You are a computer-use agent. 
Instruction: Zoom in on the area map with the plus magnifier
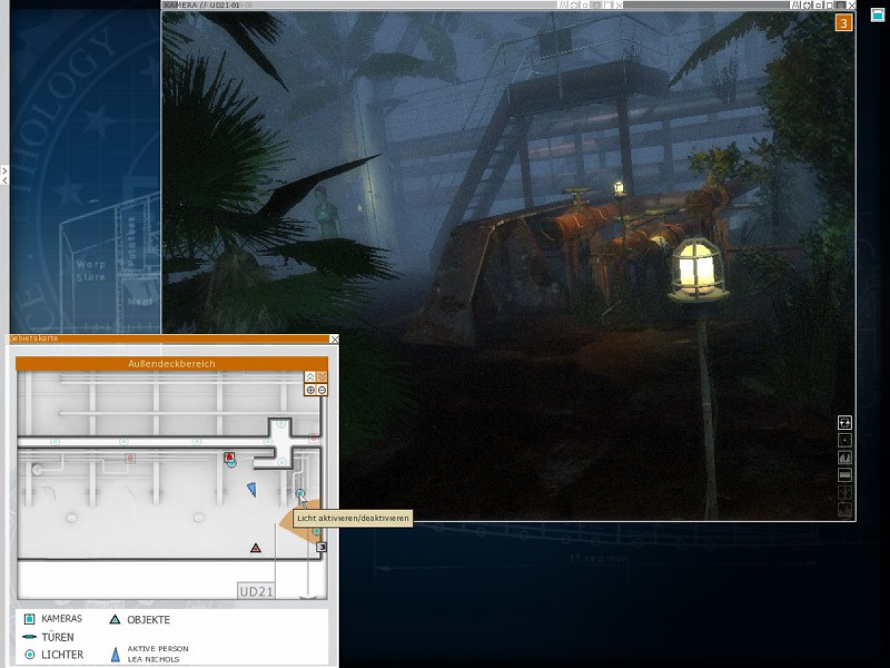coord(310,390)
